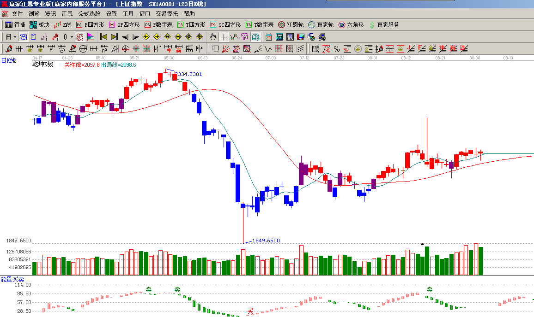This screenshot has height=317, width=534.
Task: Click the calculator icon in the toolbar
Action: [279, 37]
